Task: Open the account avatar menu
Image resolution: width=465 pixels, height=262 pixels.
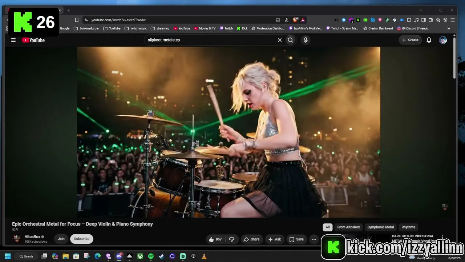Action: [443, 40]
